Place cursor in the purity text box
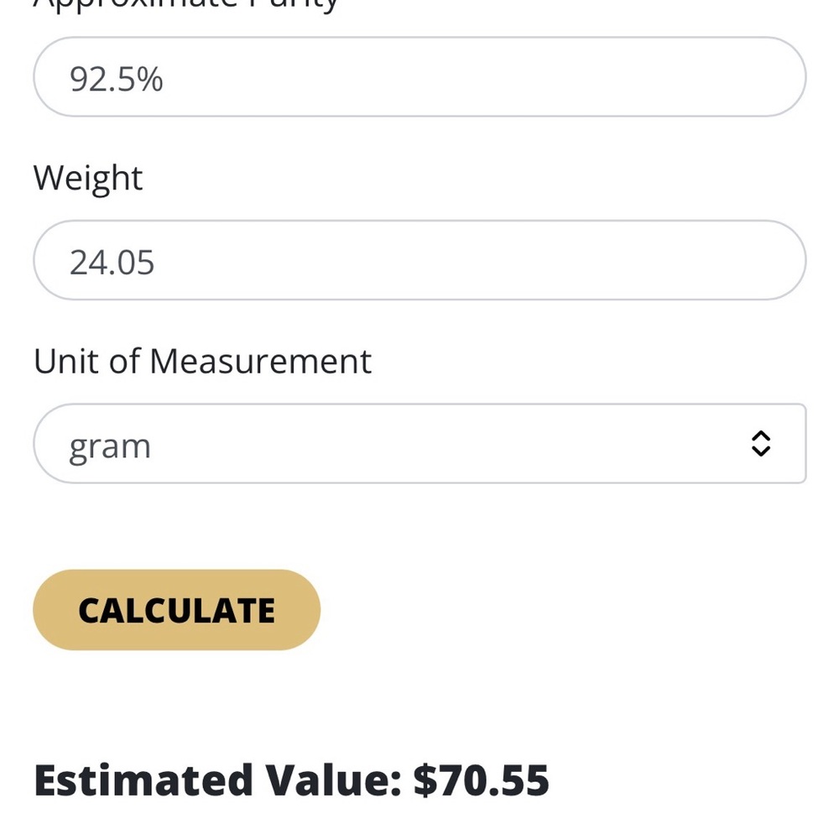 coord(419,77)
